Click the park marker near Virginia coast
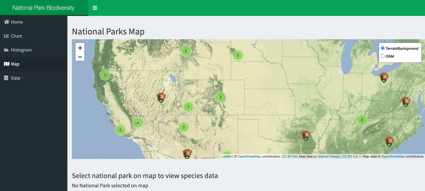425x191 pixels. [406, 101]
